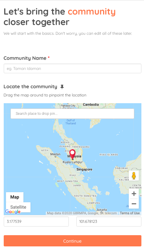The height and width of the screenshot is (252, 144).
Task: Zoom in with the plus icon
Action: [134, 194]
